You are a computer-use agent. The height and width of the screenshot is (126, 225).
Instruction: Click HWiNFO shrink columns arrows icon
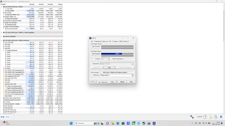click(8, 117)
